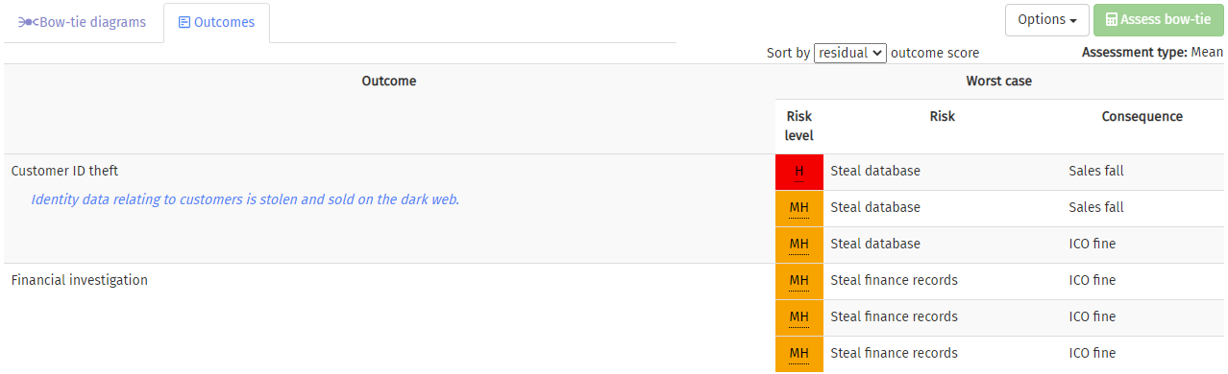The image size is (1228, 374).
Task: Click the Assess bow-tie button
Action: click(1159, 20)
